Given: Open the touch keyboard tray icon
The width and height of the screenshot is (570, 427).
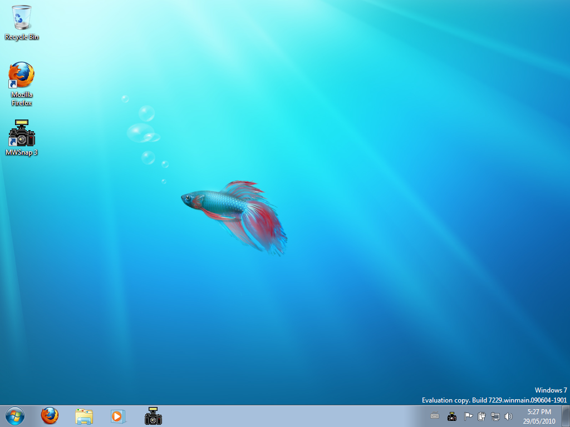Looking at the screenshot, I should (x=435, y=416).
